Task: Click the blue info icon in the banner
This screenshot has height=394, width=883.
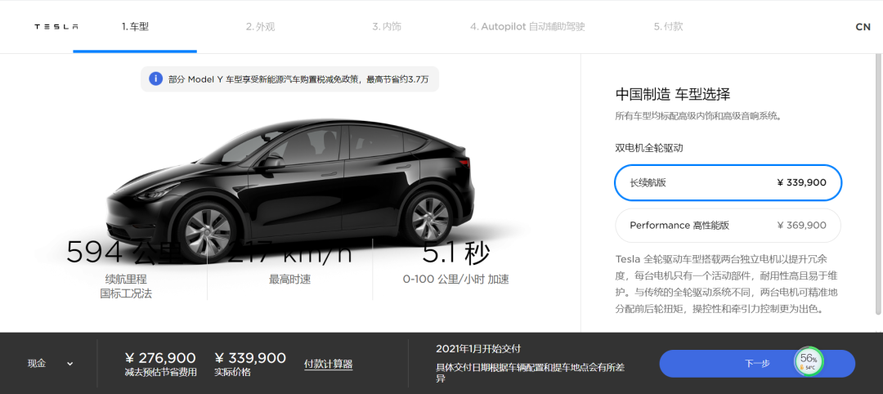Action: [156, 78]
